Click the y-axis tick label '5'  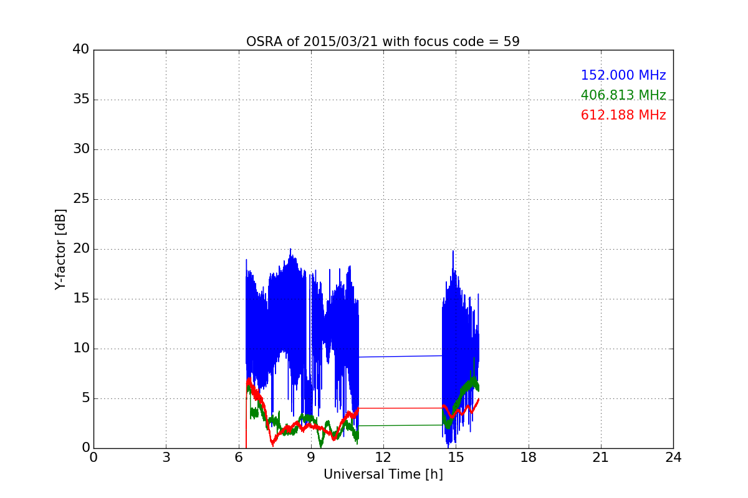click(x=85, y=398)
